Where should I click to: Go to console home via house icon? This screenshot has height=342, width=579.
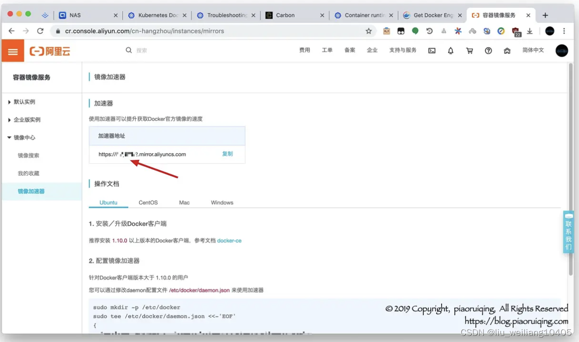coord(507,50)
